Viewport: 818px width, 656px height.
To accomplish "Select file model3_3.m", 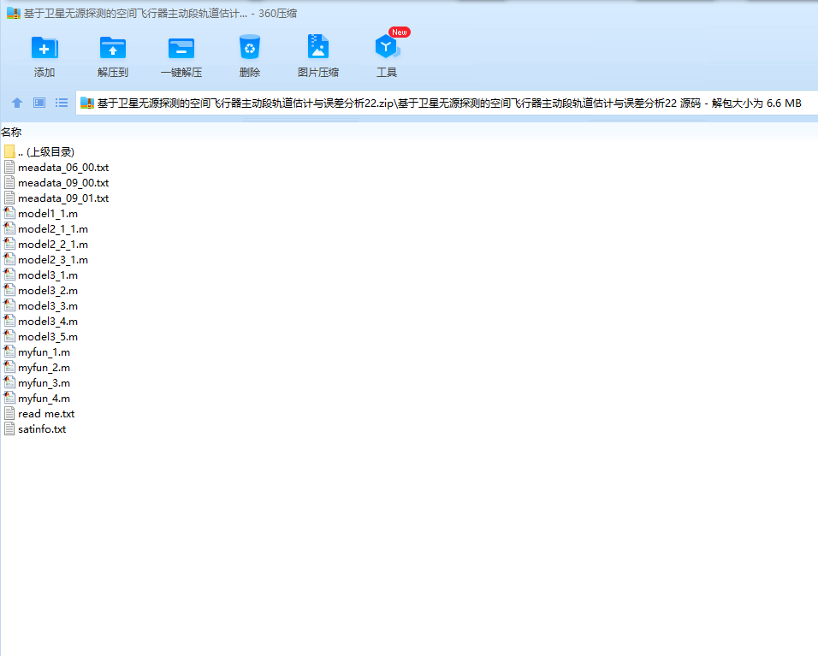I will [41, 305].
